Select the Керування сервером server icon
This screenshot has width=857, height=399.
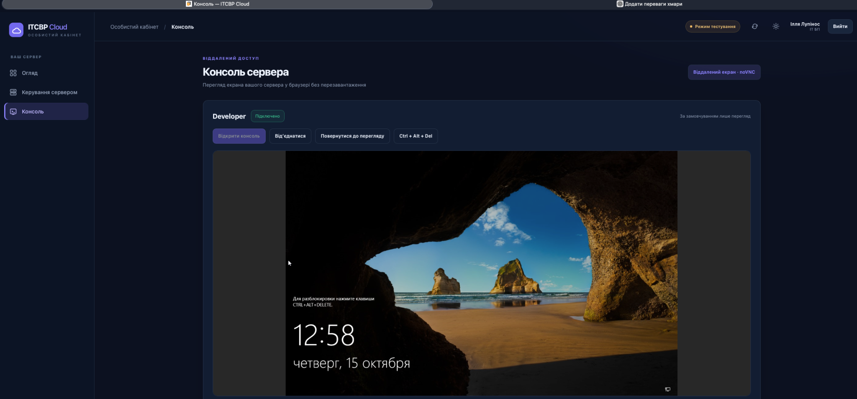13,92
